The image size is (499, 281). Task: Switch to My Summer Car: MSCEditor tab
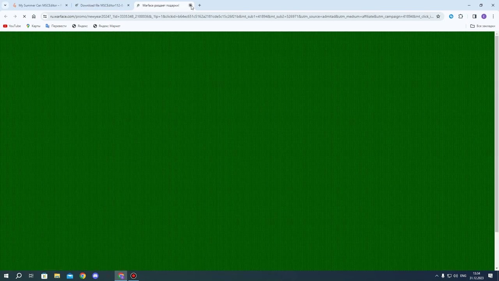[x=40, y=5]
